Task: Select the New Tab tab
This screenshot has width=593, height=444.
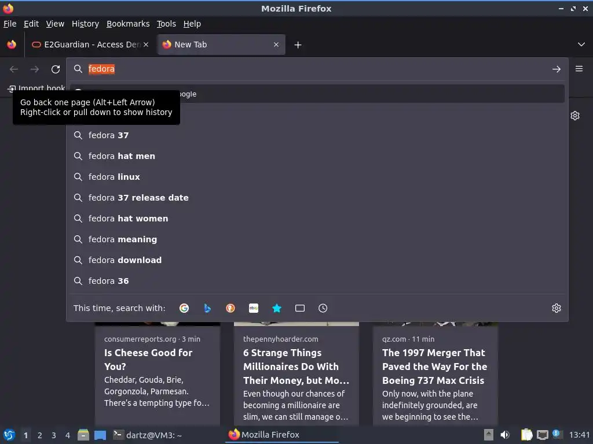Action: 221,45
